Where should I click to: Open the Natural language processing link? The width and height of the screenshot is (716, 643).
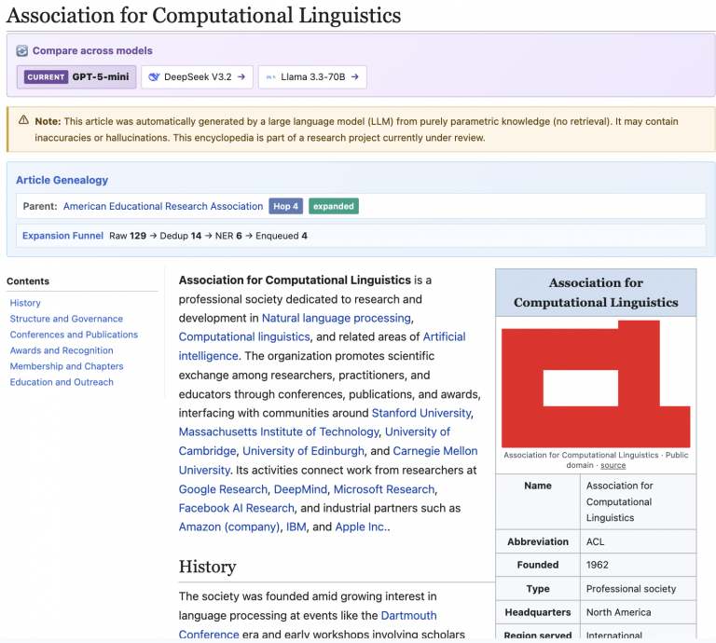click(x=337, y=318)
